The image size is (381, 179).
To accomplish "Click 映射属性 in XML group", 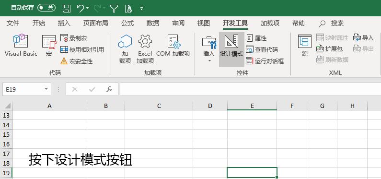I will coord(333,38).
